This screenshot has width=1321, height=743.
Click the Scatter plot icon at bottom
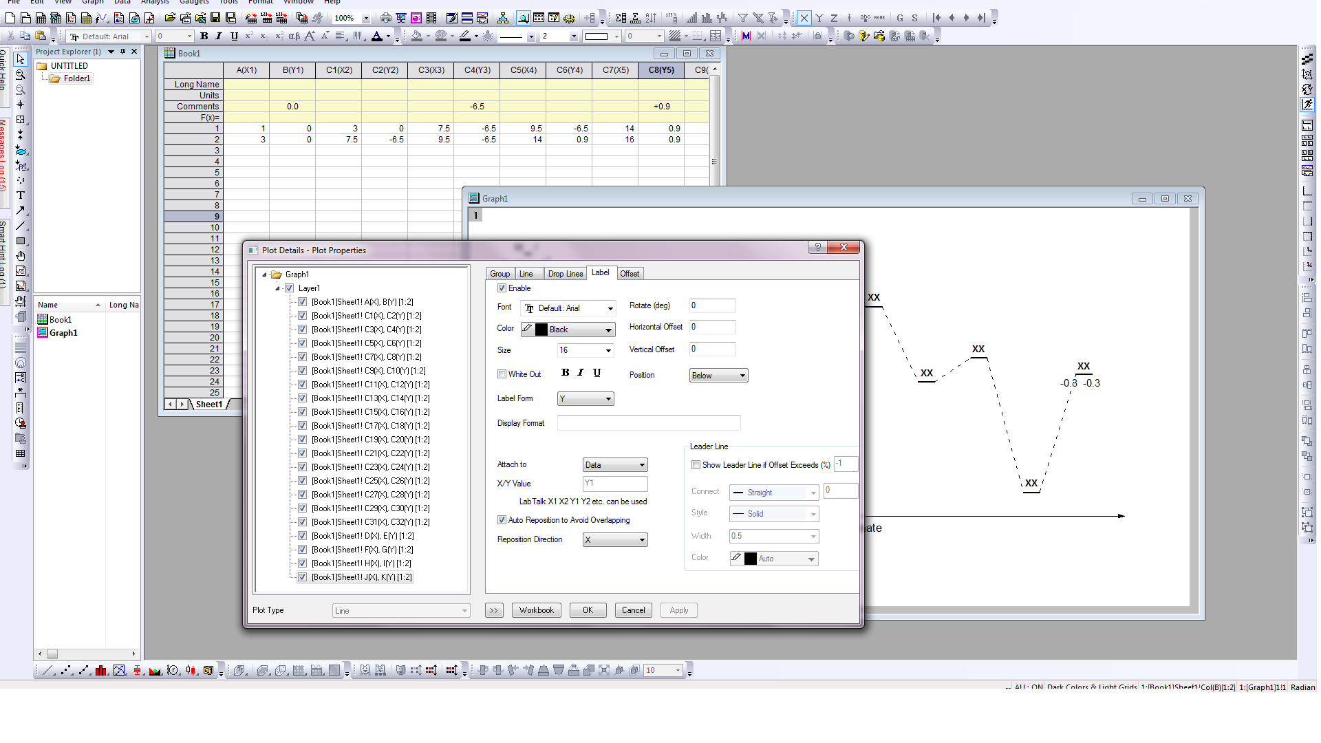pos(66,670)
